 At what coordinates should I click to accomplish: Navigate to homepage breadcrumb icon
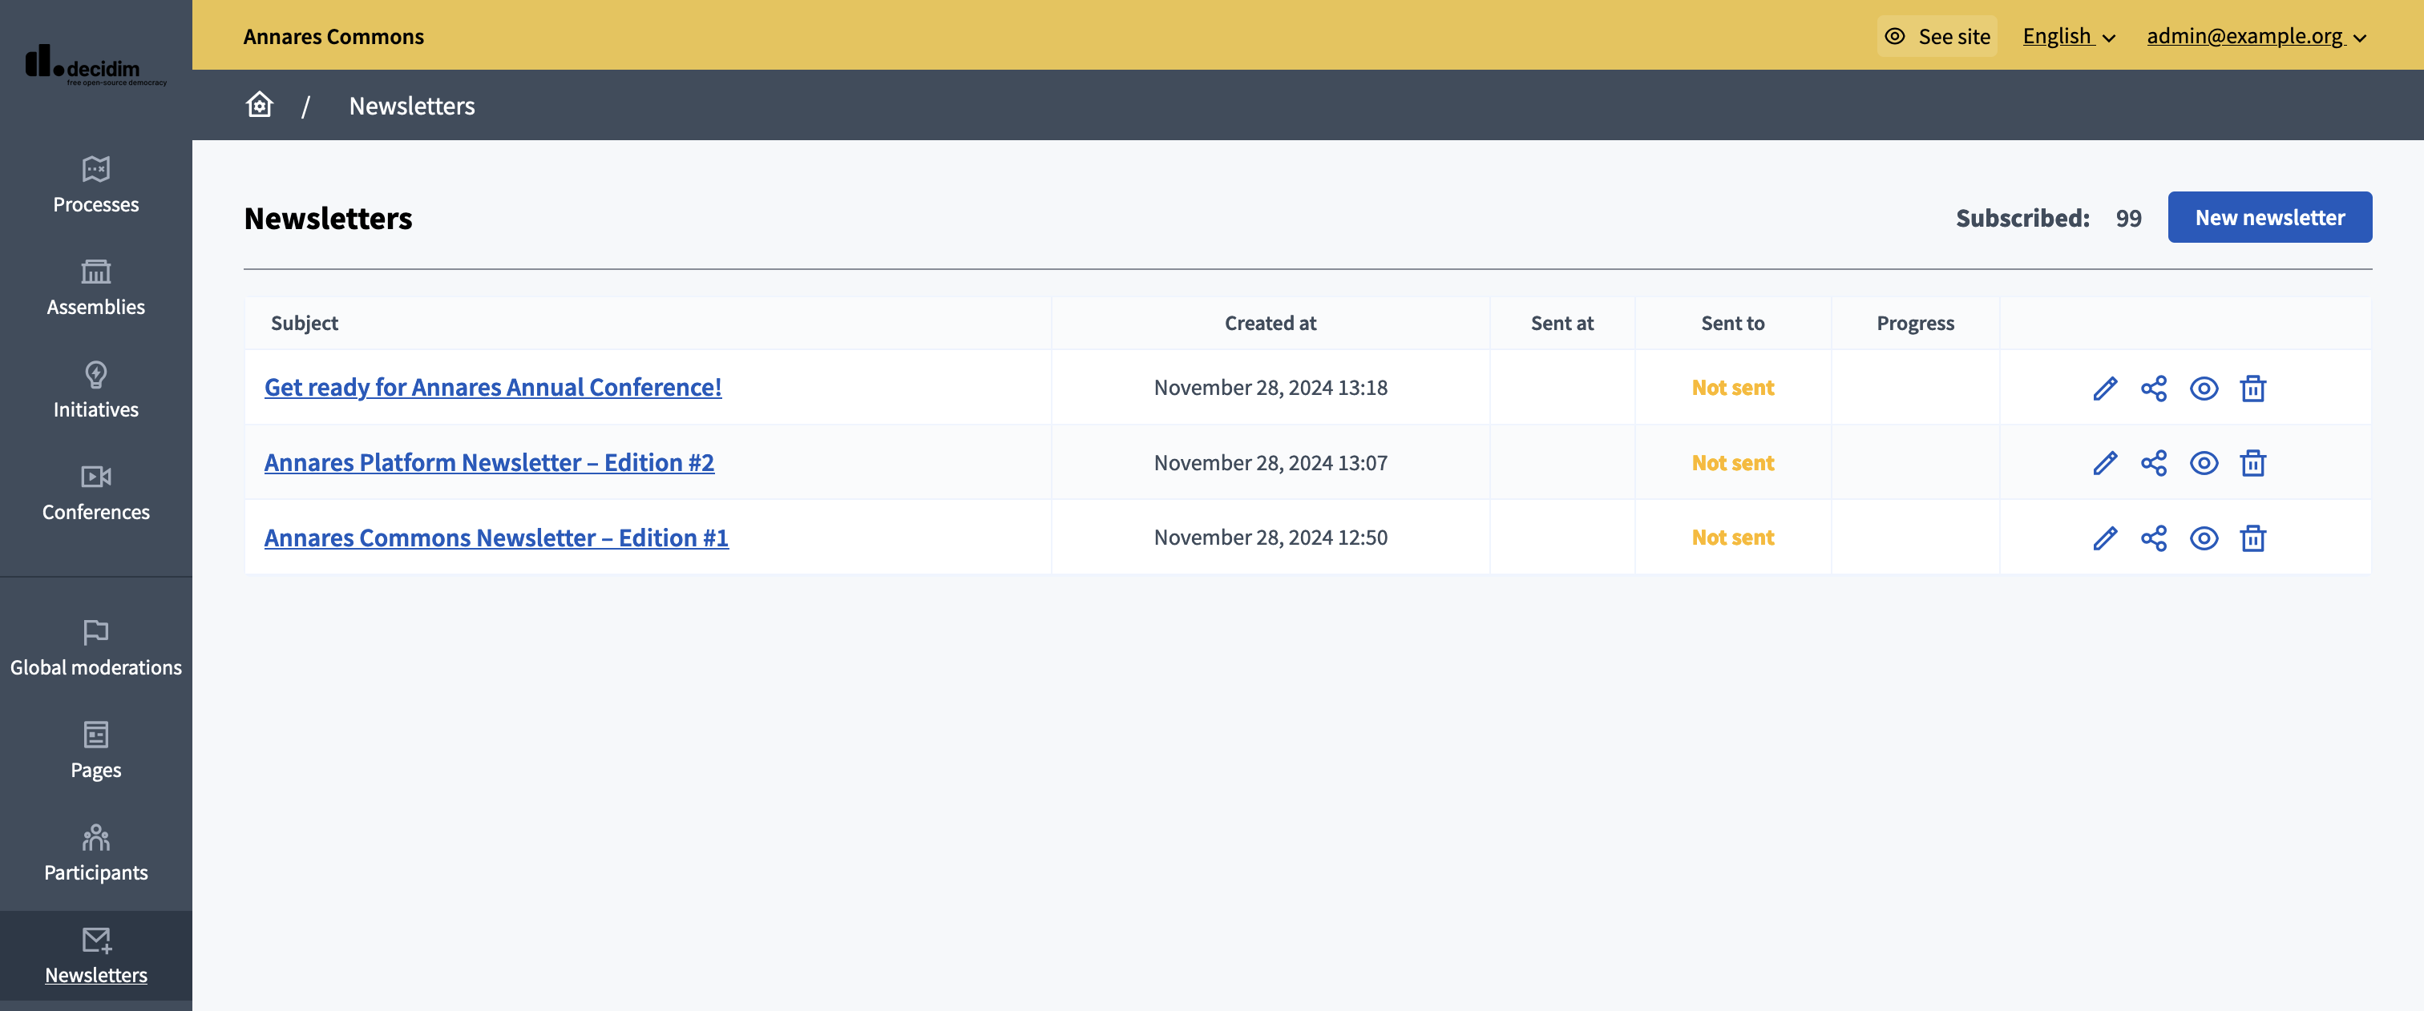pyautogui.click(x=260, y=103)
